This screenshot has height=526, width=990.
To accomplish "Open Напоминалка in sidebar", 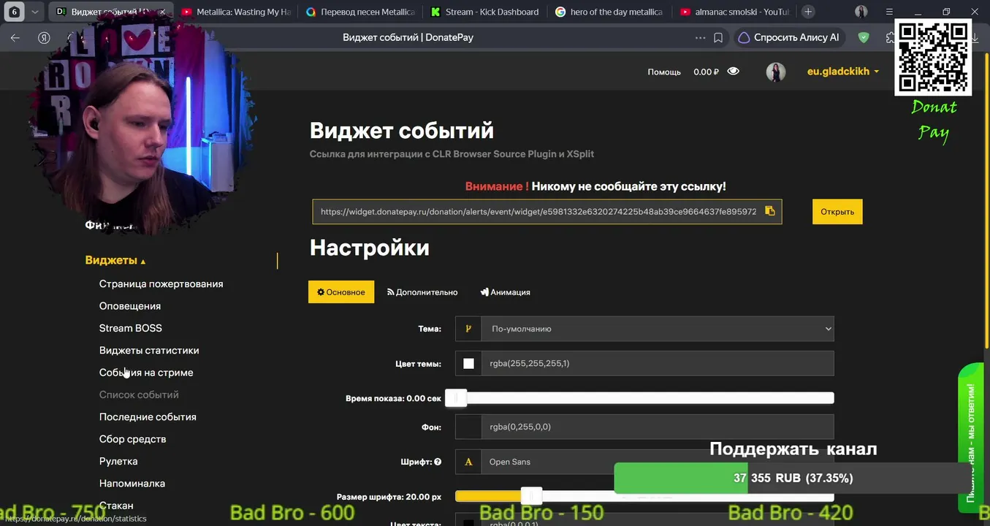I will [x=132, y=483].
